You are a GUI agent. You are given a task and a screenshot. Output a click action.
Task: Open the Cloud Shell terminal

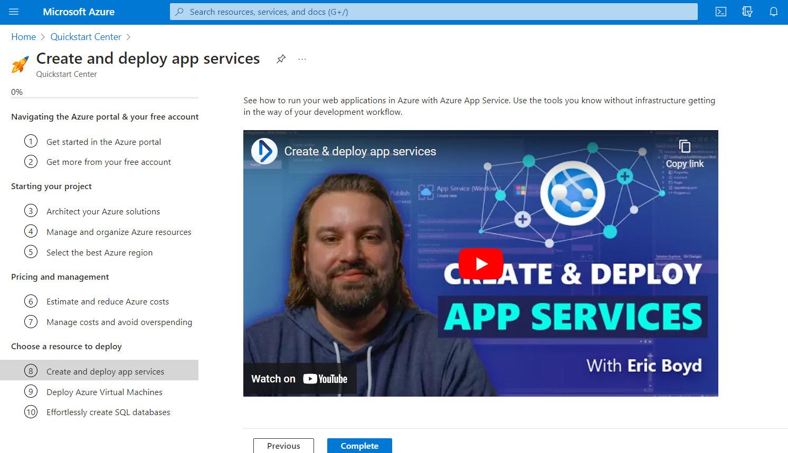click(721, 12)
